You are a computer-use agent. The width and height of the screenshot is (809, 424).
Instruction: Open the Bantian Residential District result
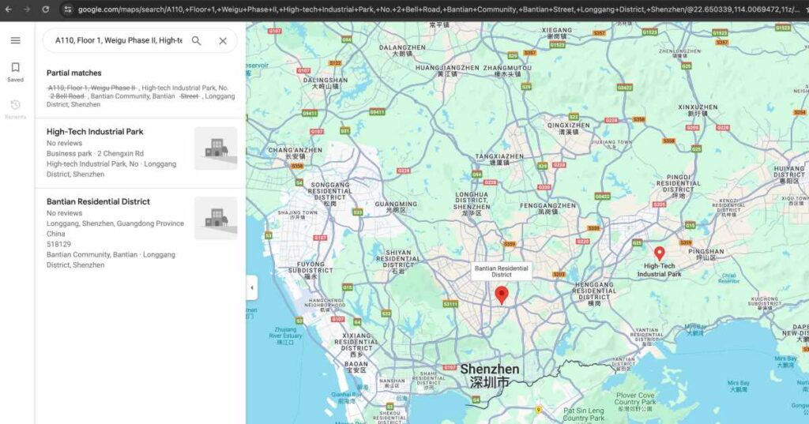click(140, 233)
